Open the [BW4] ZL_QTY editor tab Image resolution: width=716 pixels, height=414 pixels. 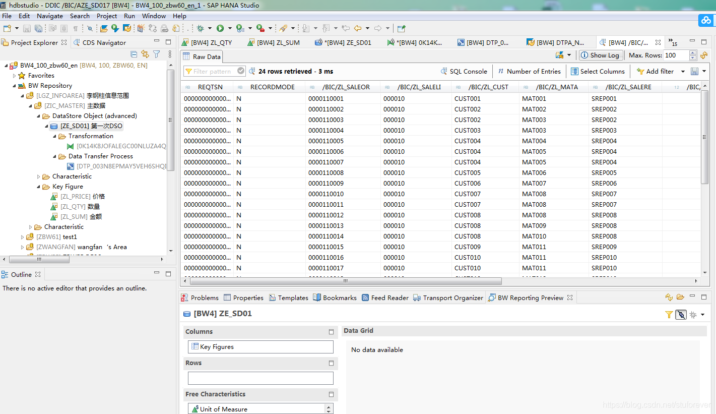tap(207, 42)
